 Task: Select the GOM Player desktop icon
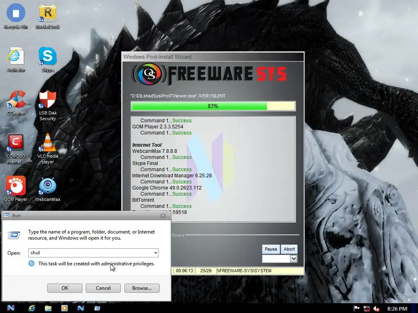[x=16, y=189]
